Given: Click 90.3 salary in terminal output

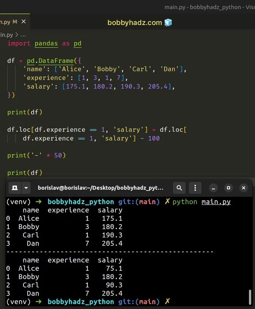Looking at the screenshot, I should (114, 285).
